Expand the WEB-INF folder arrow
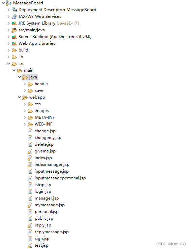The height and width of the screenshot is (249, 191). 25,124
